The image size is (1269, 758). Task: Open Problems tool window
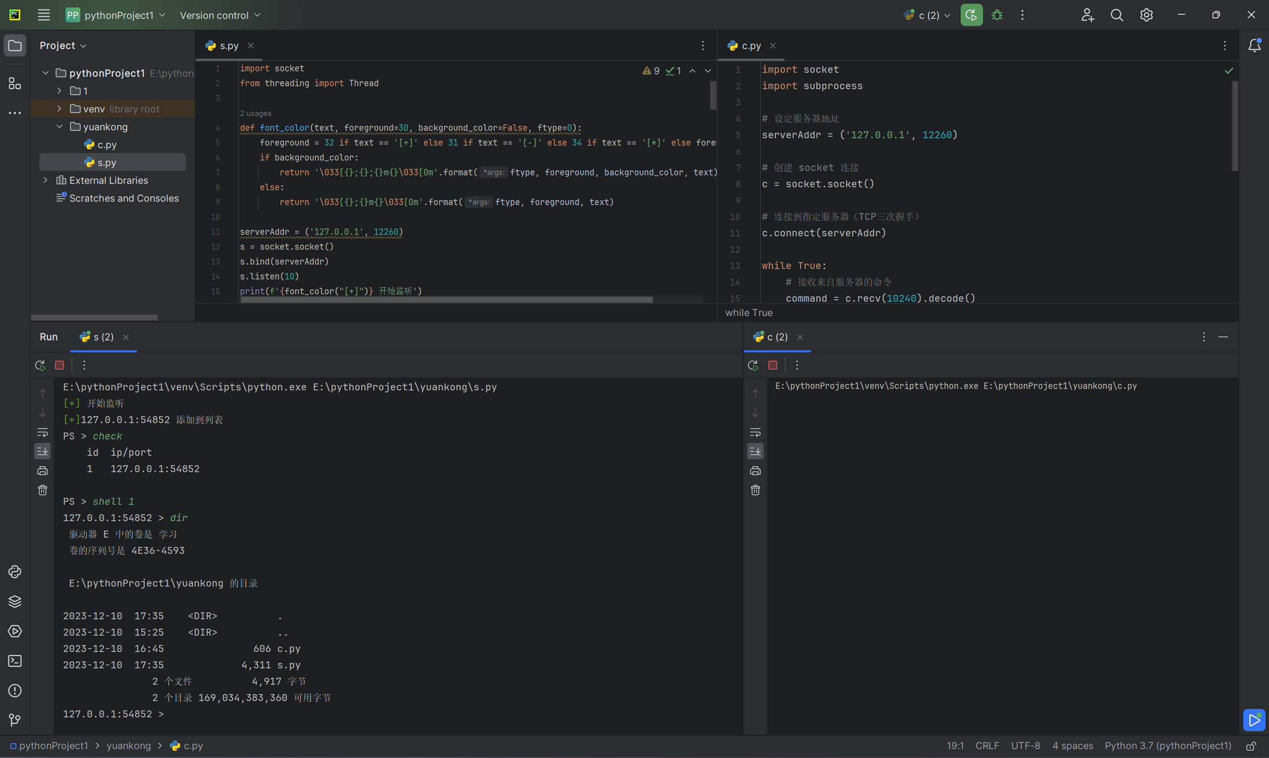click(x=15, y=691)
